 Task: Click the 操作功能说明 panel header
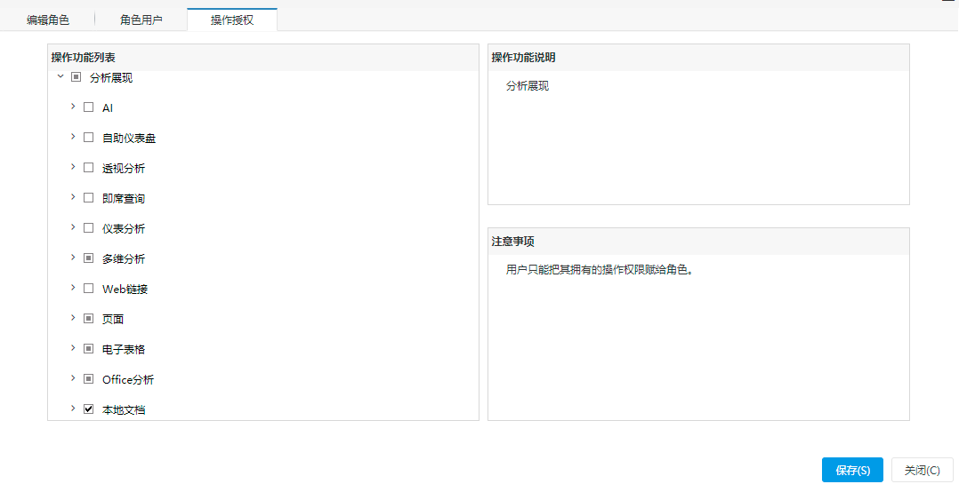[698, 58]
